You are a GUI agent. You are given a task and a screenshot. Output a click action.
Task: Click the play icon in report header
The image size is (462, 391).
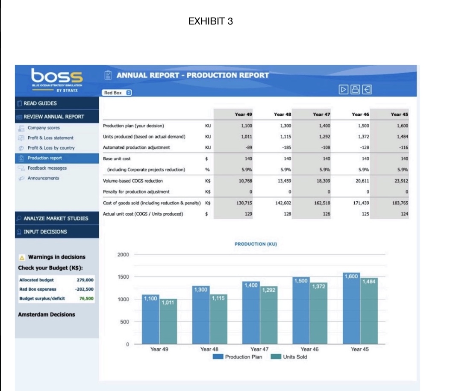343,89
